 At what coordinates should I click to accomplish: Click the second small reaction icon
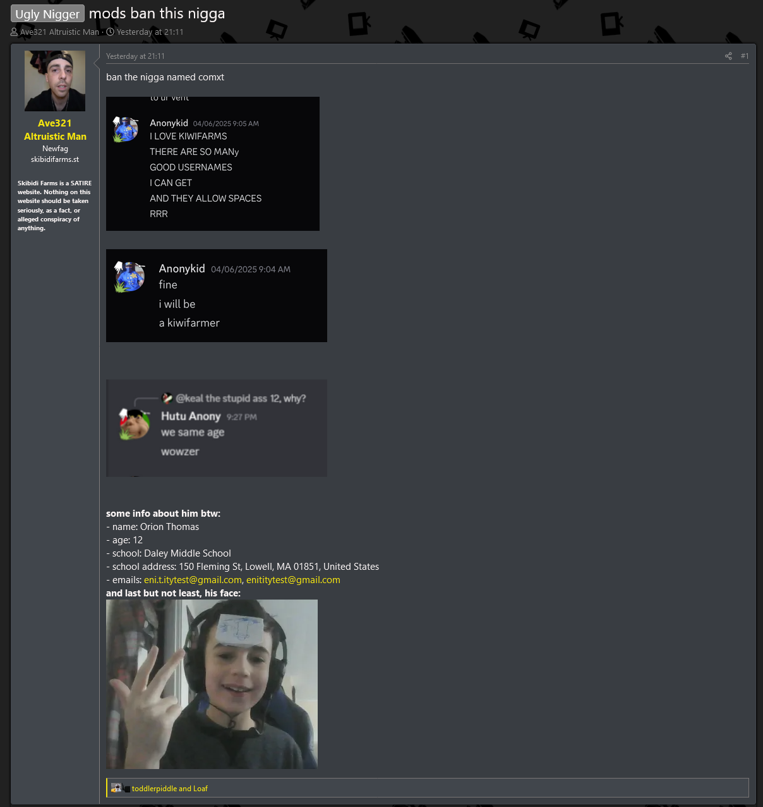coord(127,789)
